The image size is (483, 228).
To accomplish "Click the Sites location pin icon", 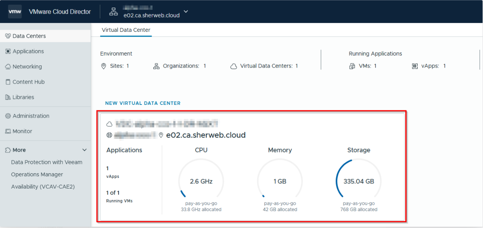I will (x=104, y=66).
